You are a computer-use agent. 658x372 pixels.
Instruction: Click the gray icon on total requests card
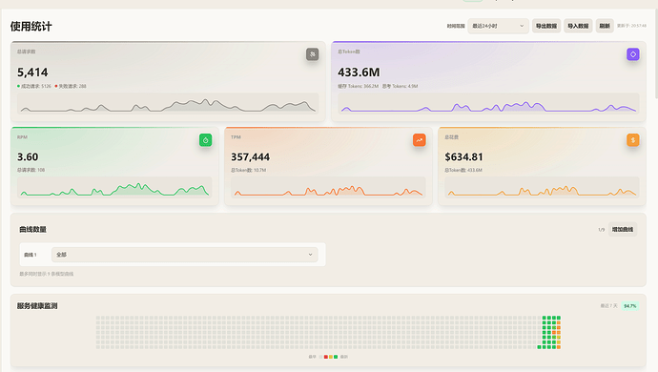coord(312,54)
